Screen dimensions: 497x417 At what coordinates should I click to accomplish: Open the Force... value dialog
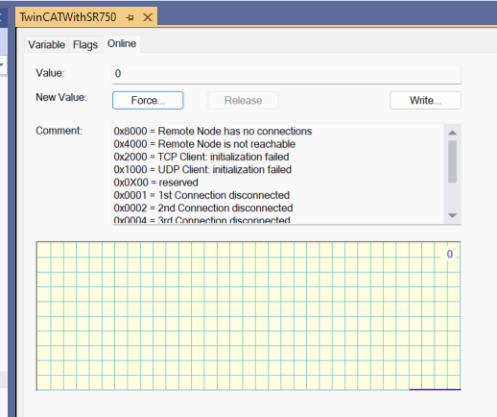[148, 100]
